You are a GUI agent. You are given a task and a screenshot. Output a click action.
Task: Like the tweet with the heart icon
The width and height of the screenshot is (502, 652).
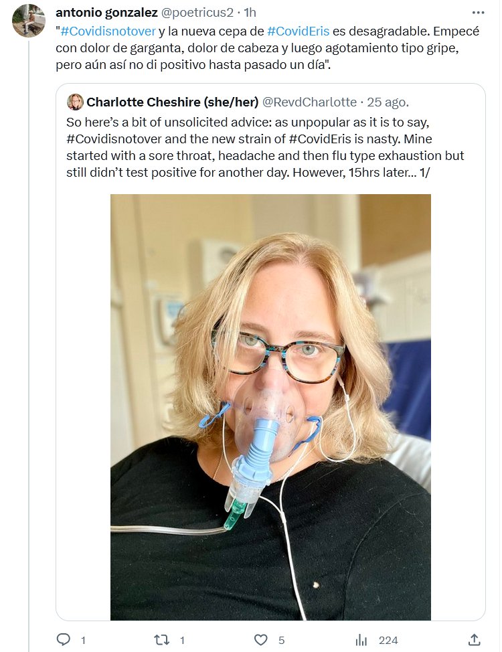point(262,640)
